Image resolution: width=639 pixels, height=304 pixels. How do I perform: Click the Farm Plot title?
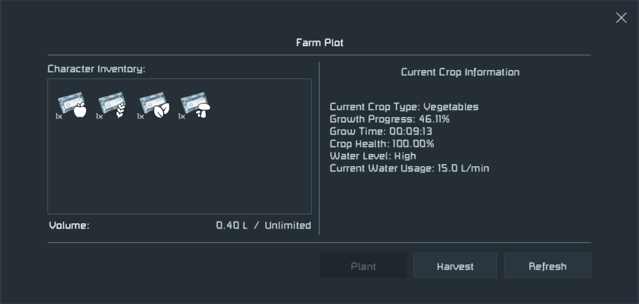[x=319, y=43]
